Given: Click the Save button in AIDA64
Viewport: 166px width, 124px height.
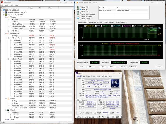Looking at the screenshot, I should [112, 67].
